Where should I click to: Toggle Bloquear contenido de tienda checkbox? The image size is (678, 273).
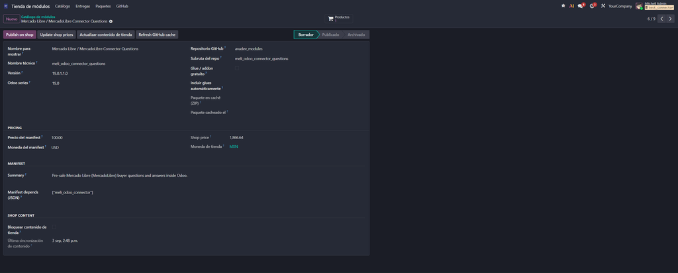54,227
